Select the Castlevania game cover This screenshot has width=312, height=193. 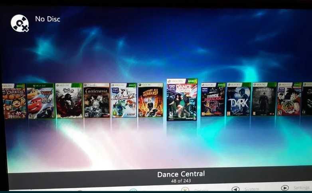[x=97, y=100]
